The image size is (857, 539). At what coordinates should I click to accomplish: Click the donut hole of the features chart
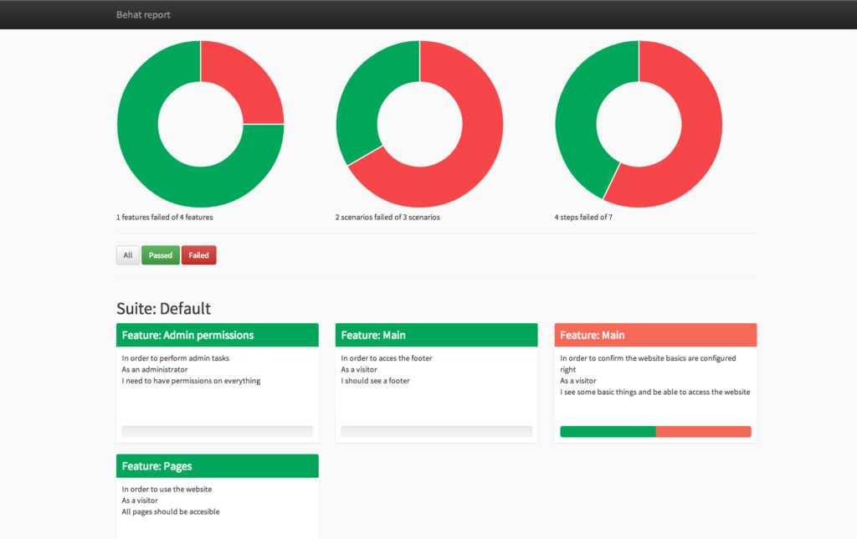(x=201, y=124)
